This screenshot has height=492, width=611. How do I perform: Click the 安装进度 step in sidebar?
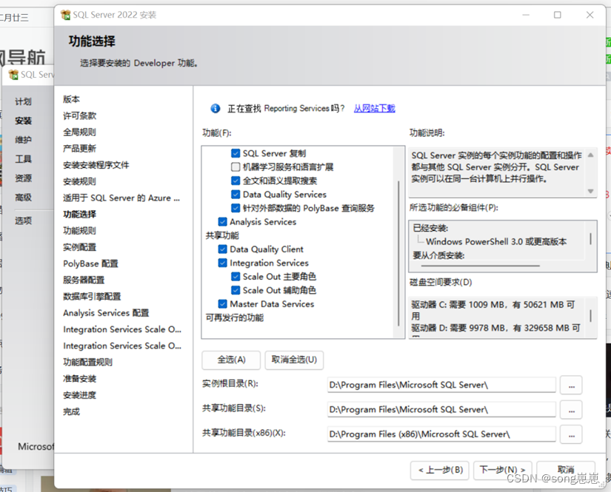pos(79,395)
